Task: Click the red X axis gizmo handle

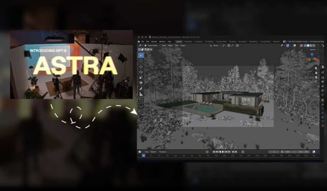Action: click(x=316, y=59)
